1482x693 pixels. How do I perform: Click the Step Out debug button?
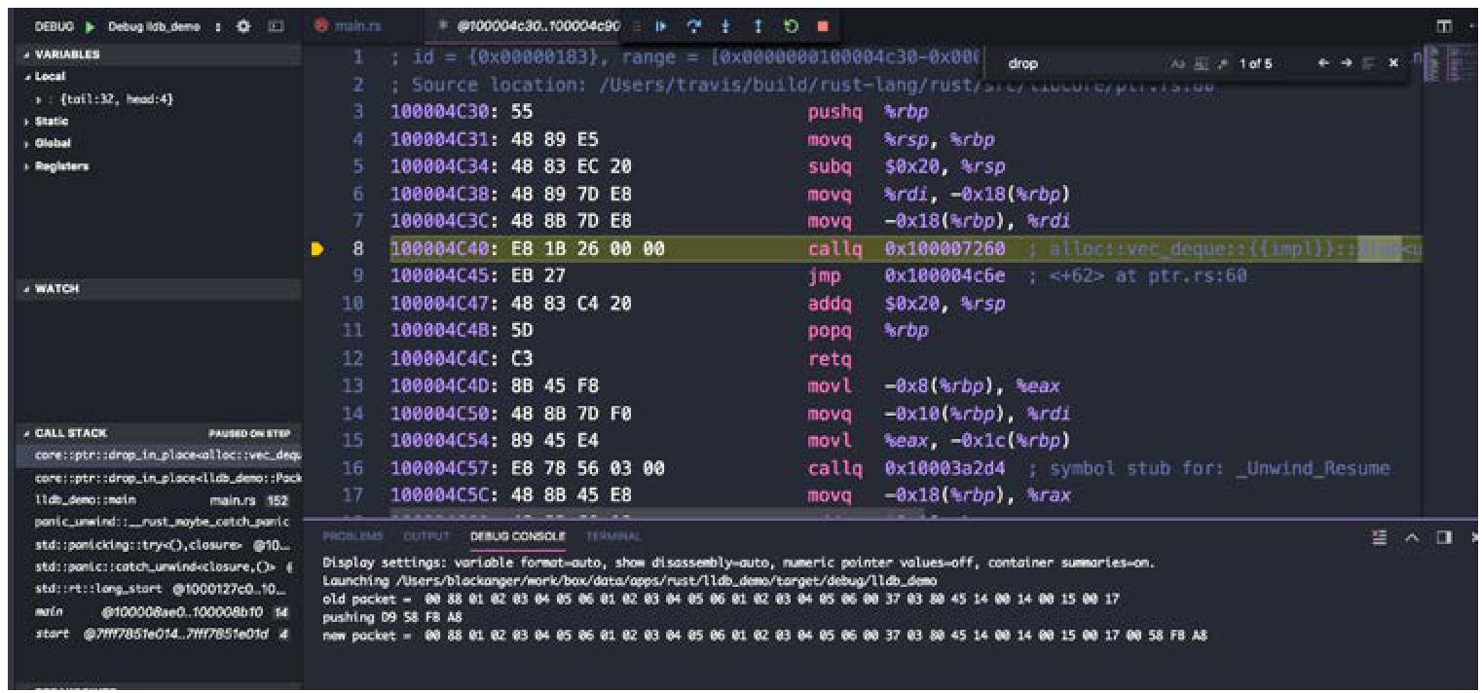758,27
